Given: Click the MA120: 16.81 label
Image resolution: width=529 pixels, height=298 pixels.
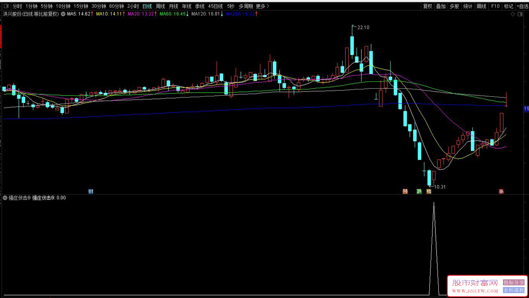Looking at the screenshot, I should 206,14.
